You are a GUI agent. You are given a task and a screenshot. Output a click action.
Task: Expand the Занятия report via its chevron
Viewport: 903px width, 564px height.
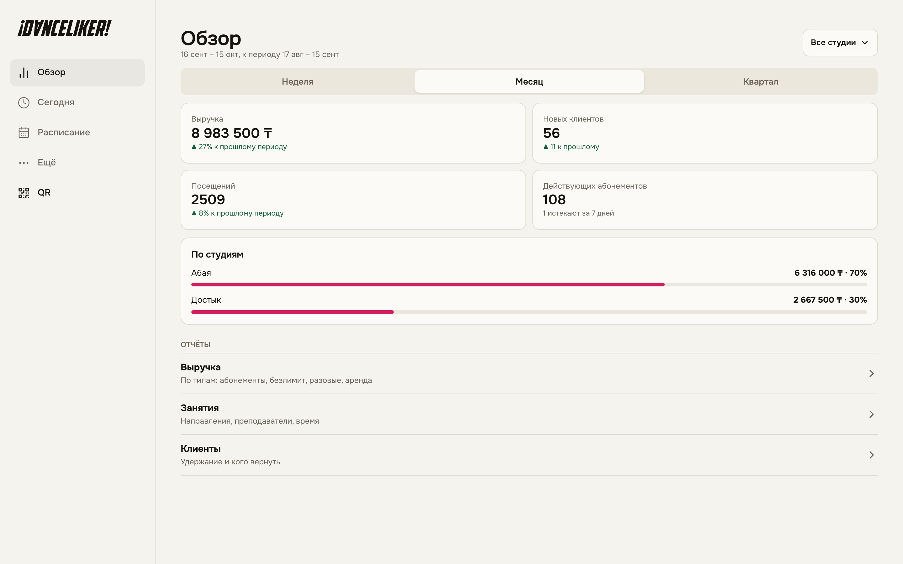tap(871, 414)
